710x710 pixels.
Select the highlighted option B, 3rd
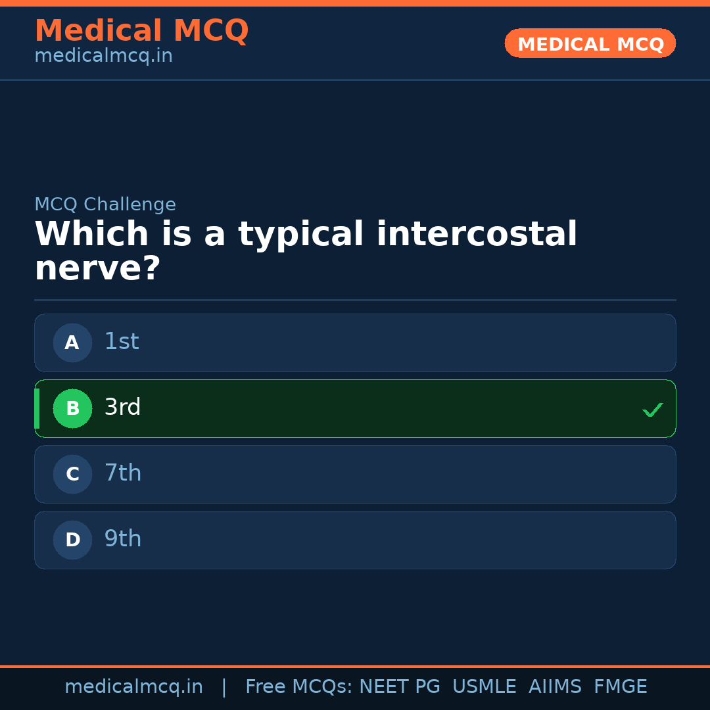tap(355, 408)
